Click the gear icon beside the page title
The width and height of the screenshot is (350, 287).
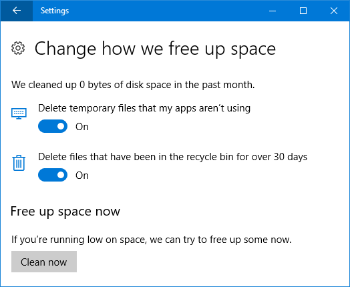coord(18,48)
